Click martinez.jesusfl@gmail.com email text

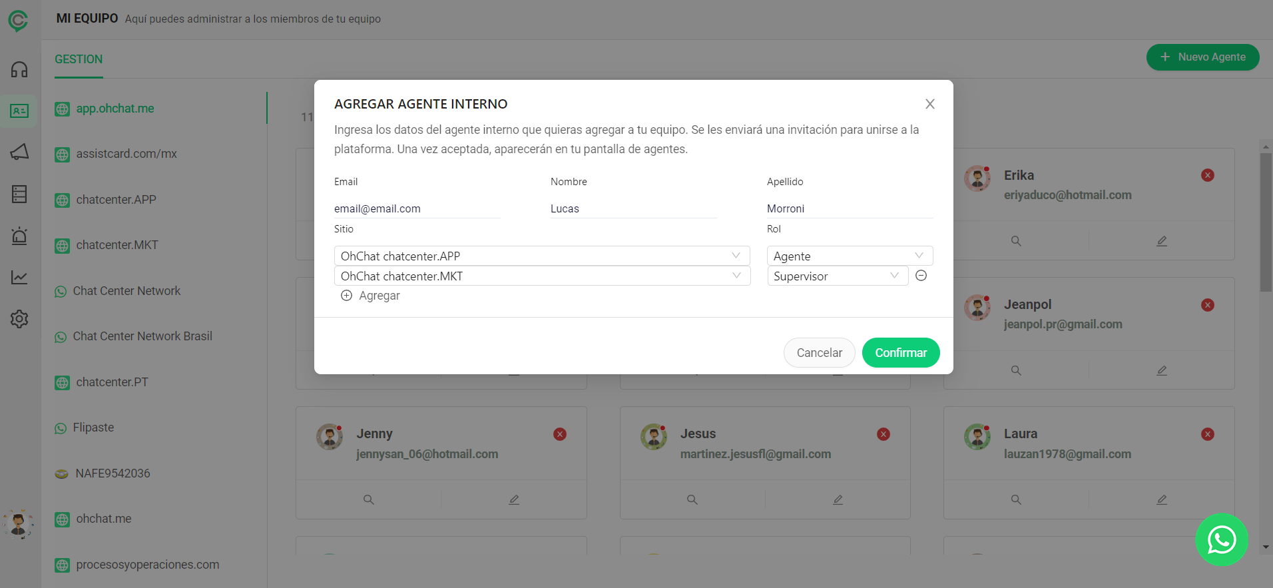click(x=756, y=454)
